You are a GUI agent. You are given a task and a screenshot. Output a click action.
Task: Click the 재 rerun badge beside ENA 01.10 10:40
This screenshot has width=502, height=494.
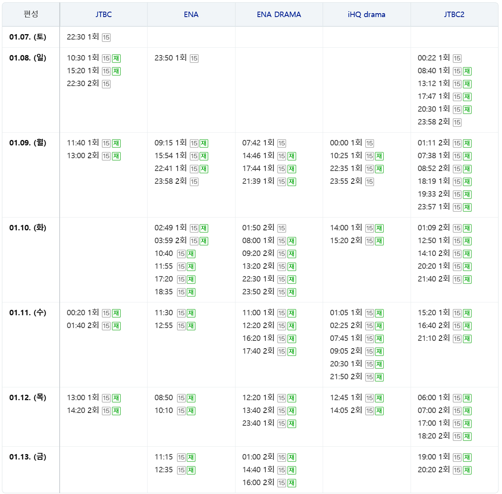[191, 254]
